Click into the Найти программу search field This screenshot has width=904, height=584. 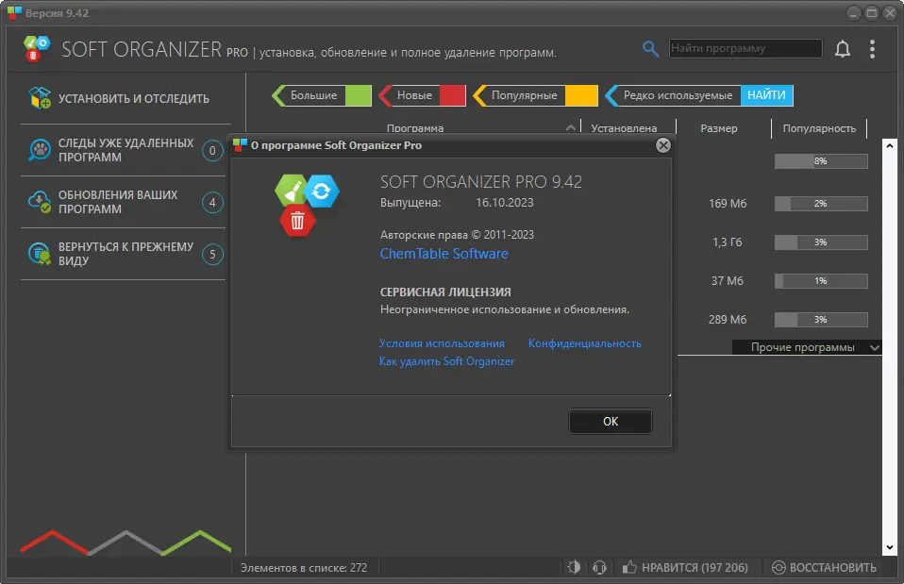pyautogui.click(x=745, y=48)
